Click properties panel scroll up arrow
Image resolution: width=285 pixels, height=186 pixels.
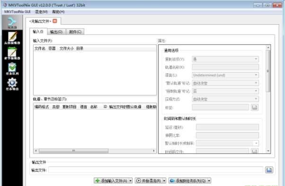point(268,48)
